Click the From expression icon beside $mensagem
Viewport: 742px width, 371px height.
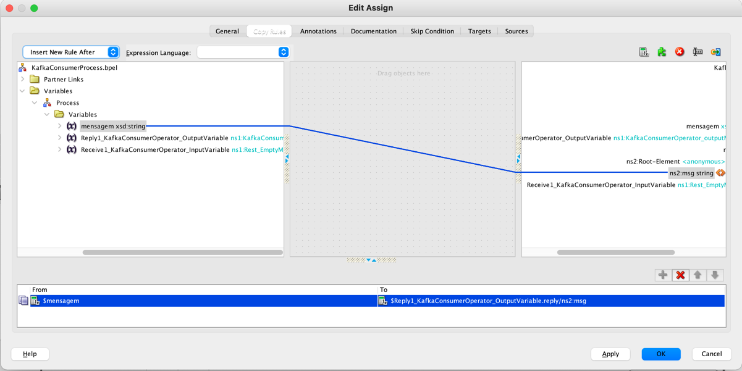pos(35,301)
